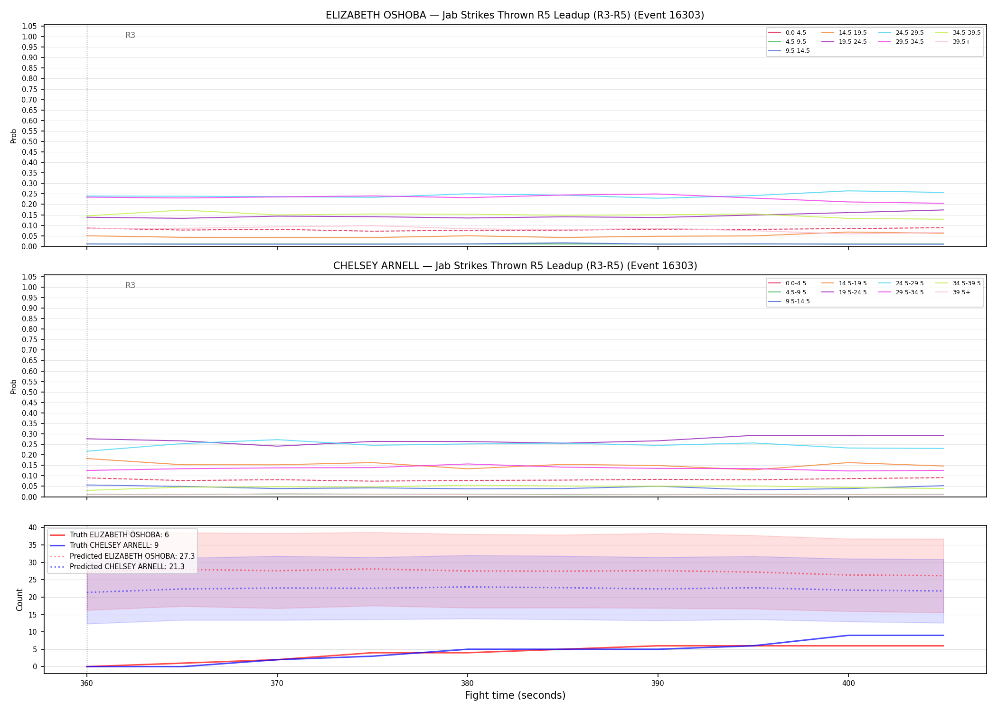The image size is (997, 712).
Task: Click the 400 tick label on x-axis
Action: (848, 684)
